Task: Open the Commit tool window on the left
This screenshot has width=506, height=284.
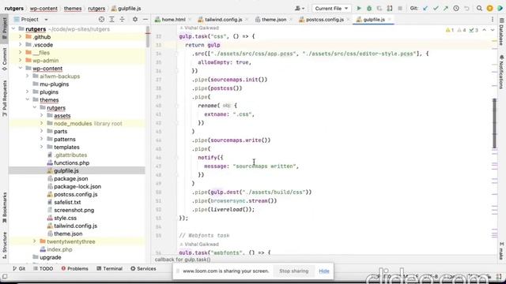Action: tap(4, 59)
